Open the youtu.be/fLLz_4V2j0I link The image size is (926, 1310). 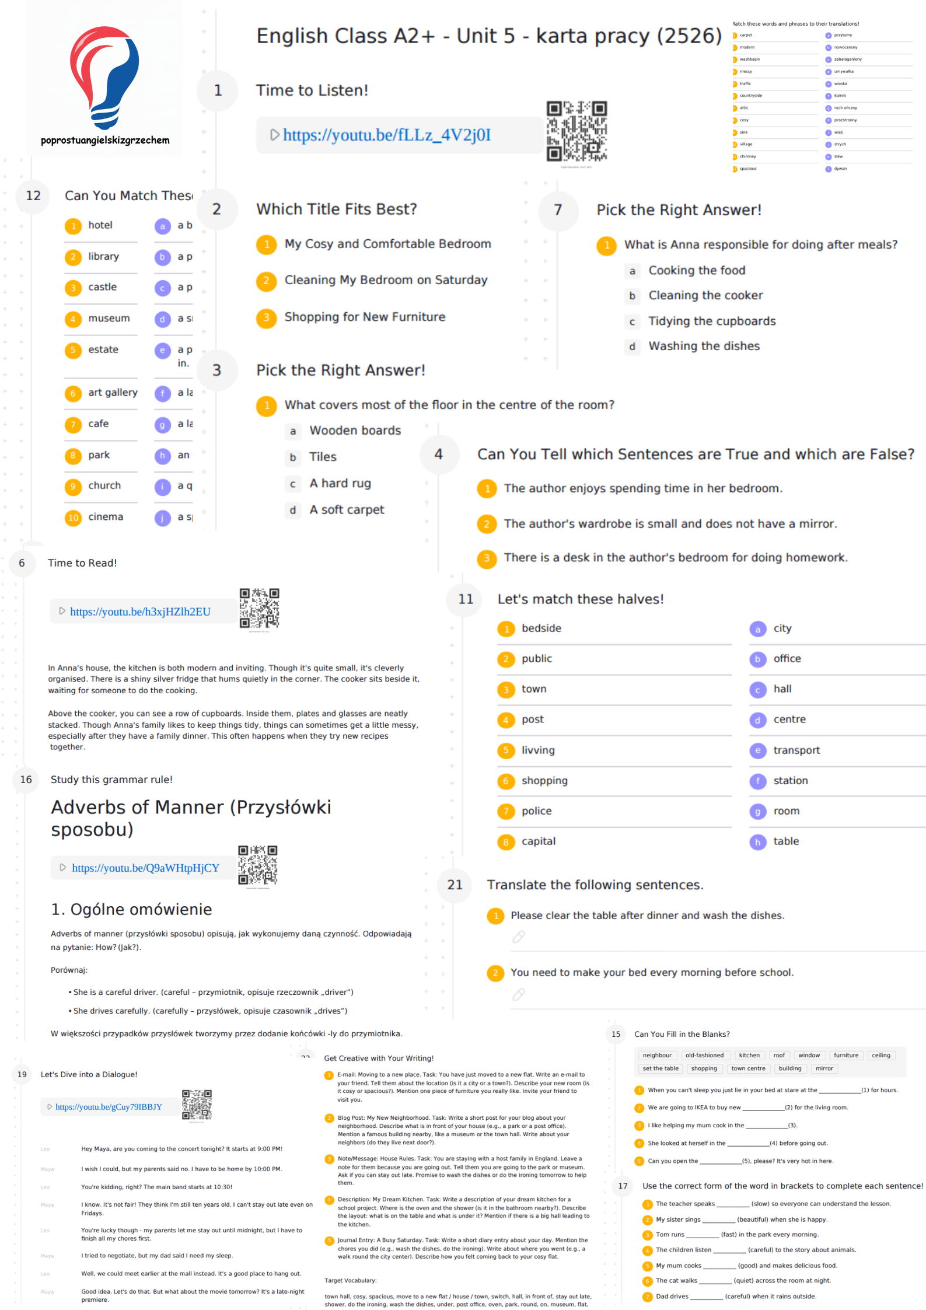point(386,135)
